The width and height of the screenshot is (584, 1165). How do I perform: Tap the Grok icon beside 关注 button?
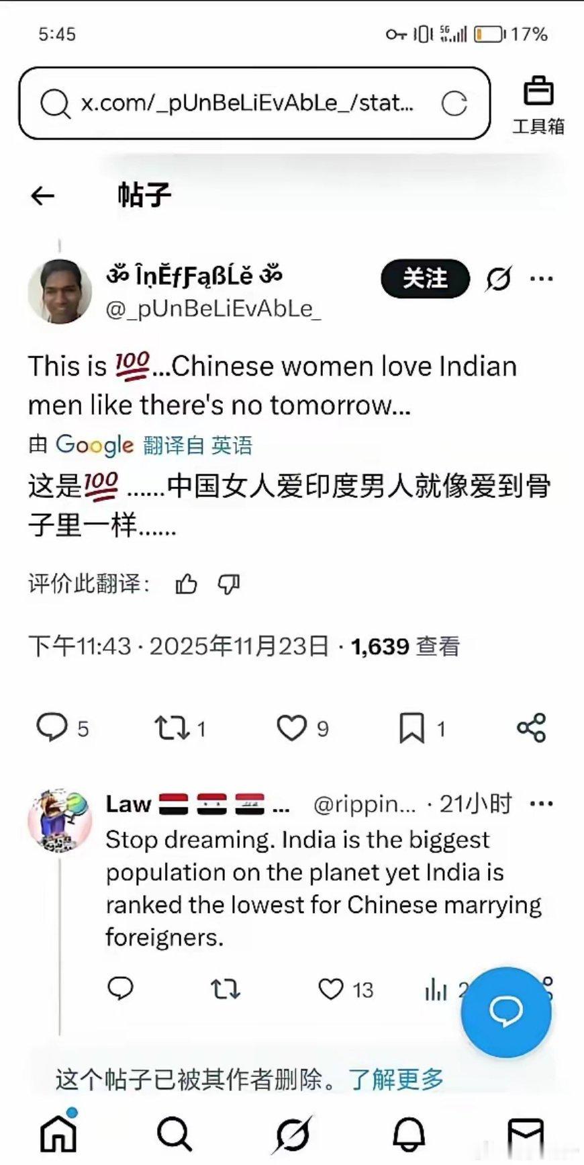499,278
